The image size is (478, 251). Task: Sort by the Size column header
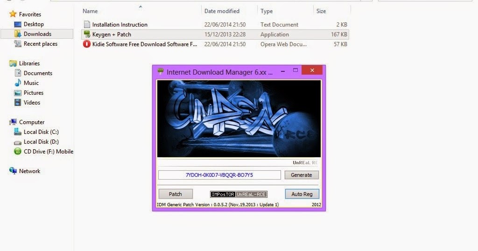[321, 11]
